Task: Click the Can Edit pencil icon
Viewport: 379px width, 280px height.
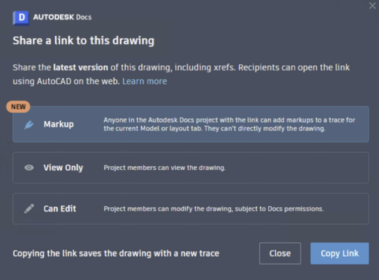Action: [x=29, y=209]
